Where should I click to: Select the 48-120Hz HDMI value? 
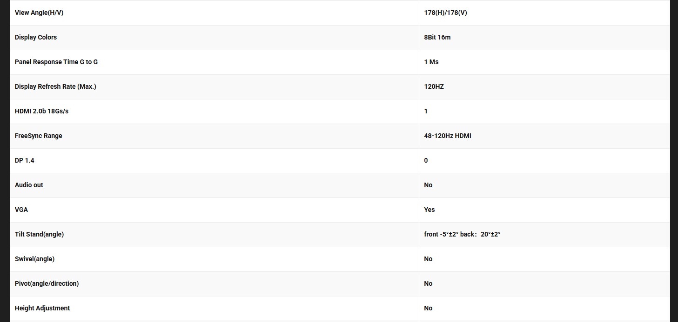click(447, 136)
